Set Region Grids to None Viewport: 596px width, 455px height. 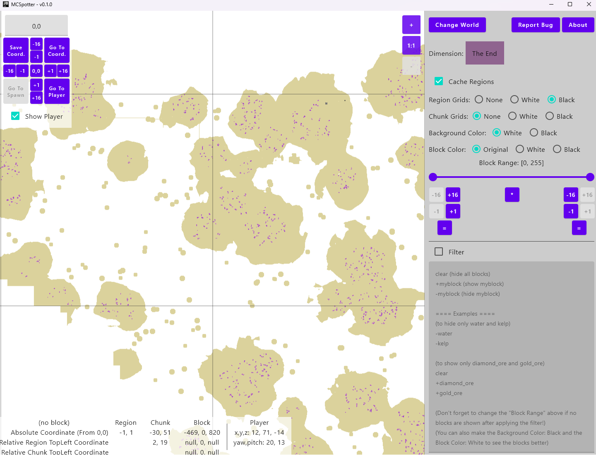tap(479, 100)
